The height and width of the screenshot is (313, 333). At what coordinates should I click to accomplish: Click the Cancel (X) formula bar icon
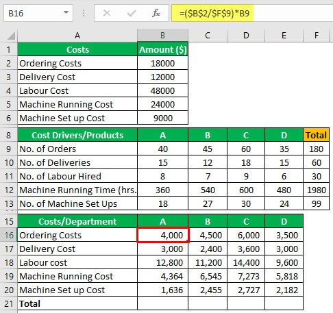107,13
